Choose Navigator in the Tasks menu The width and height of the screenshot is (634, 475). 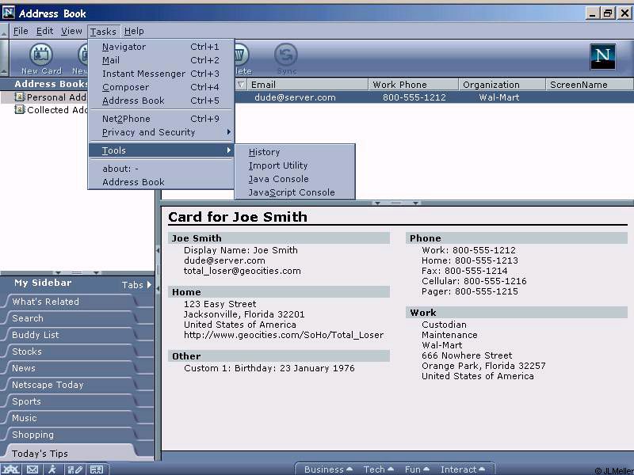point(161,47)
